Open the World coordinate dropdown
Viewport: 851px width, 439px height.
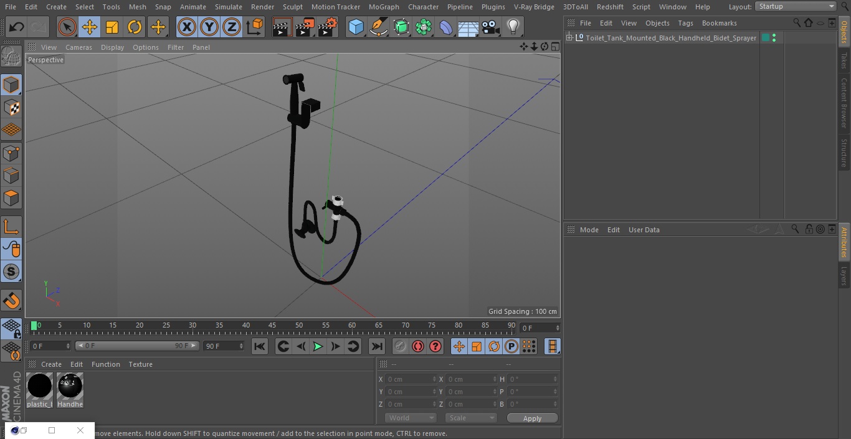click(411, 418)
